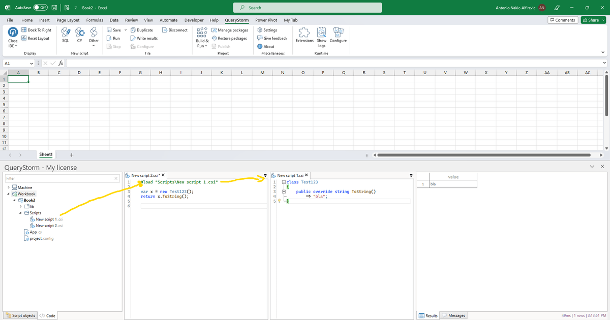Image resolution: width=610 pixels, height=320 pixels.
Task: Click the Extensions runtime icon
Action: [304, 35]
